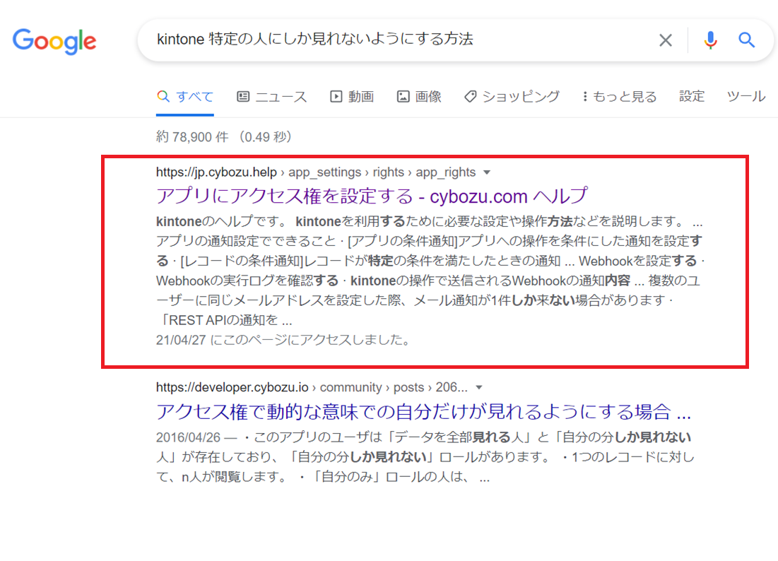Click the Google logo

point(54,40)
